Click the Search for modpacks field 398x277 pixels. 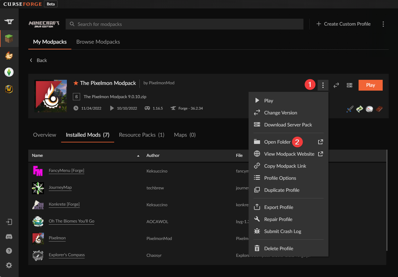[184, 24]
